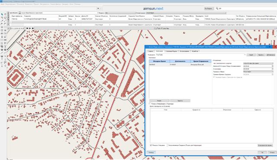The height and width of the screenshot is (160, 277).
Task: Click 'Время Отправления' column header
Action: [201, 61]
